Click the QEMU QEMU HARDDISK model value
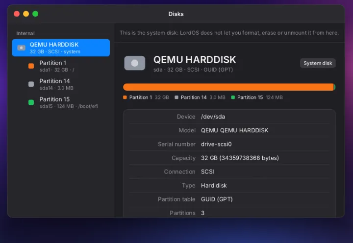This screenshot has width=353, height=243. [234, 130]
